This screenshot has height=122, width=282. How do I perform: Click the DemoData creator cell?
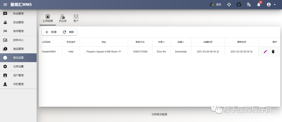coord(181,52)
